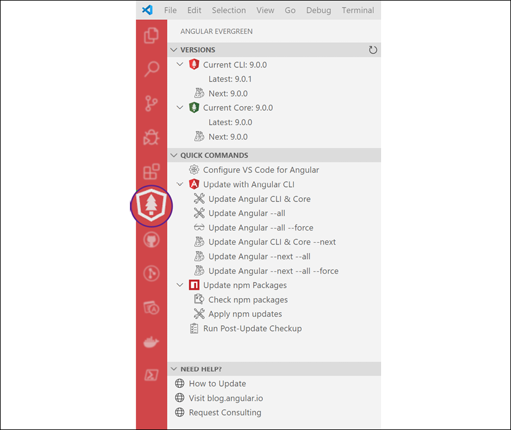Select the Angular Evergreen tree icon
The height and width of the screenshot is (430, 511).
coord(152,206)
